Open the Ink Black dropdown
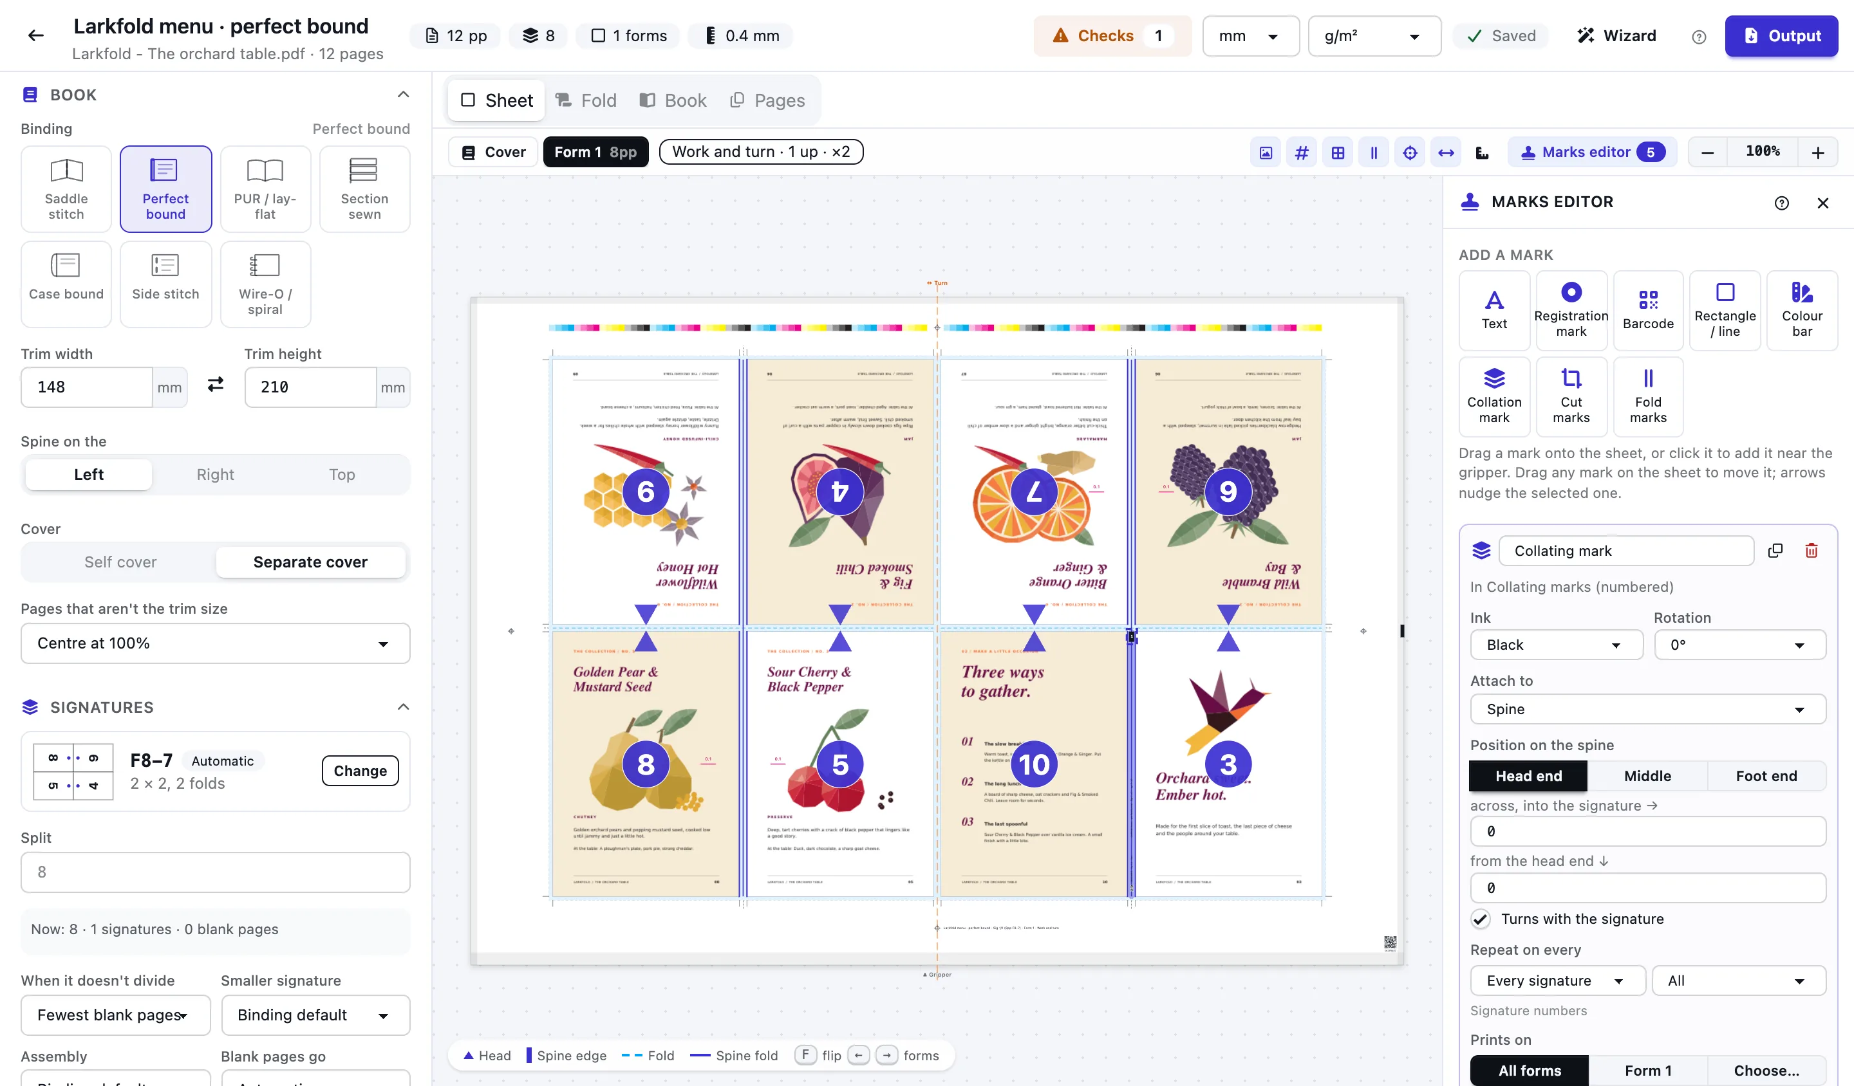Screen dimensions: 1854x1086 coord(1556,645)
